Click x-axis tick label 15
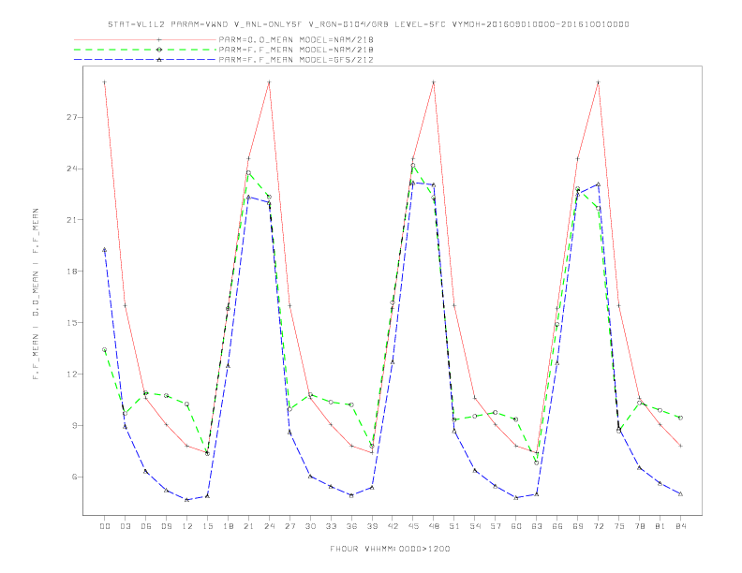The image size is (742, 573). pos(207,526)
